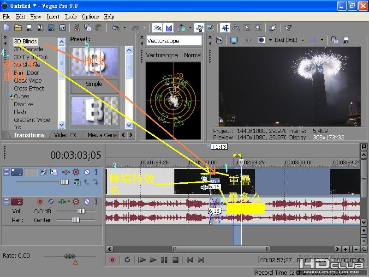Select the Zoom Edit tool magnifier icon
The height and width of the screenshot is (277, 369).
(258, 28)
